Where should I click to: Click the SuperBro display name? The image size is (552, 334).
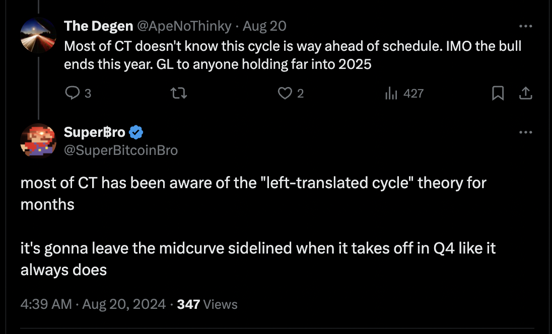(95, 132)
